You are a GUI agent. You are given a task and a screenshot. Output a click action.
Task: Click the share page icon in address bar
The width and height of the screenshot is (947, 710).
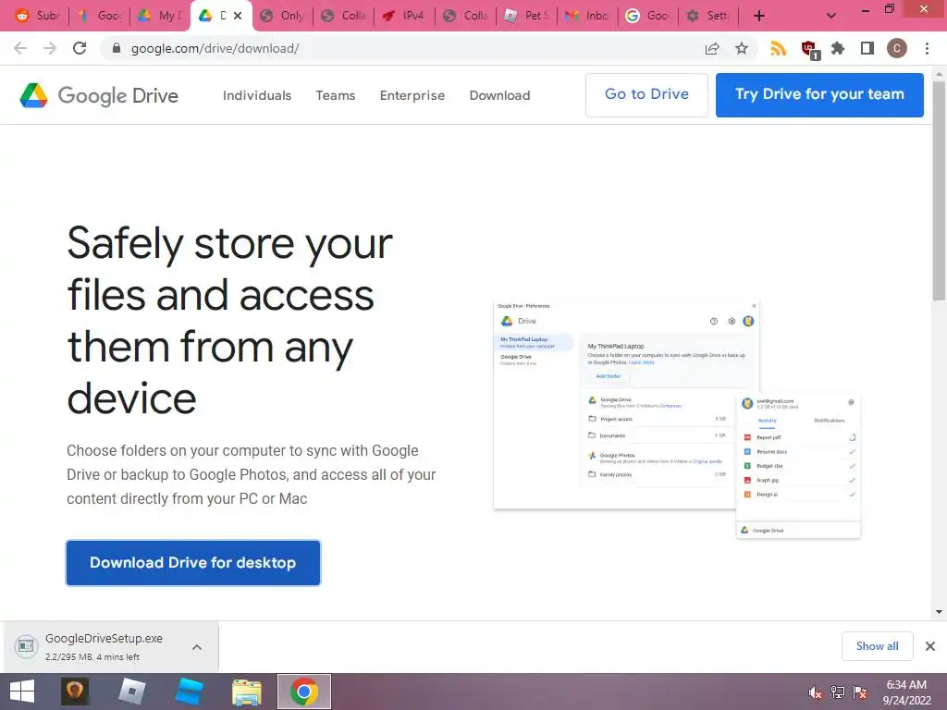click(x=712, y=48)
